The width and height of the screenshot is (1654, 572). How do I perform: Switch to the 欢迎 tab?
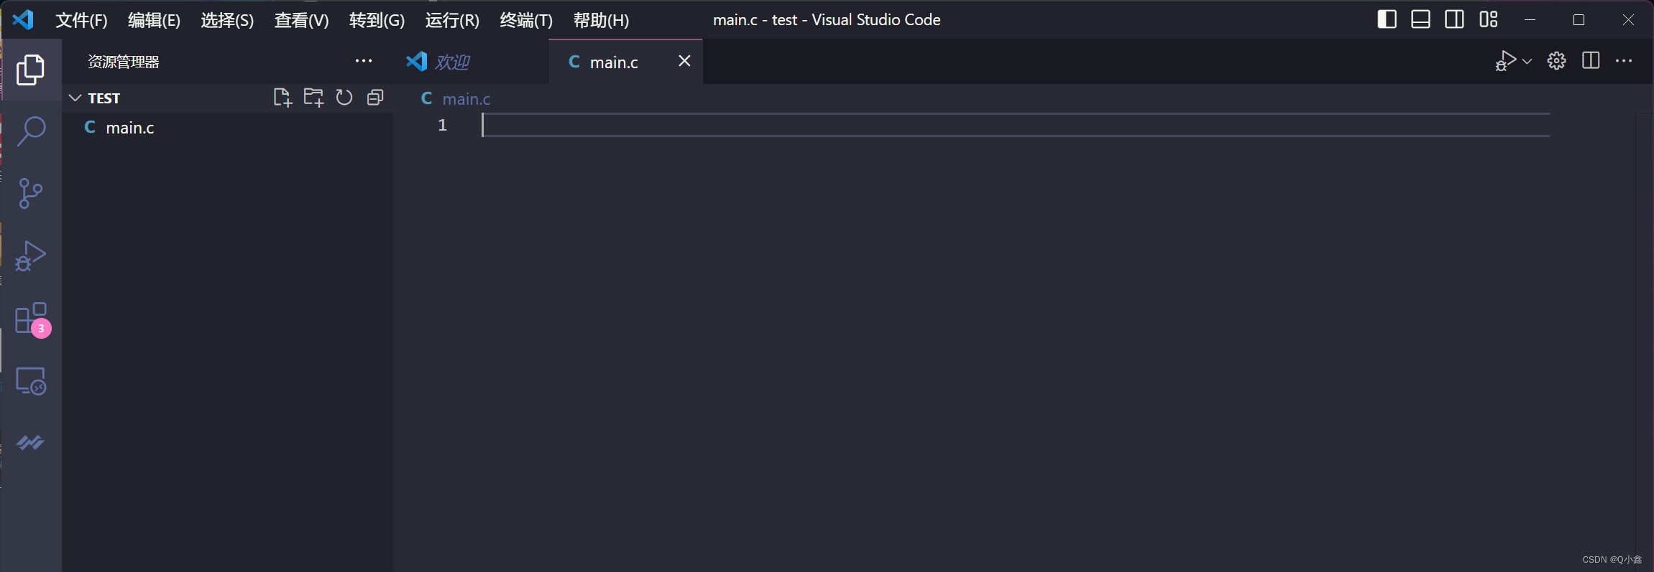point(471,62)
